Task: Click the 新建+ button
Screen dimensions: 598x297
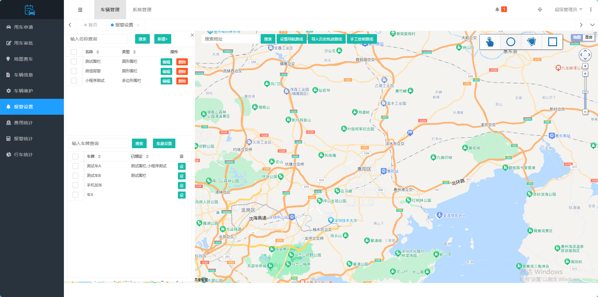Action: [163, 39]
